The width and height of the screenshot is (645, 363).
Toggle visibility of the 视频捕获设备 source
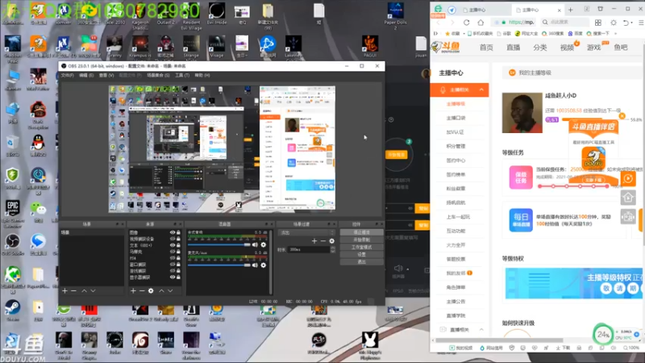[173, 239]
